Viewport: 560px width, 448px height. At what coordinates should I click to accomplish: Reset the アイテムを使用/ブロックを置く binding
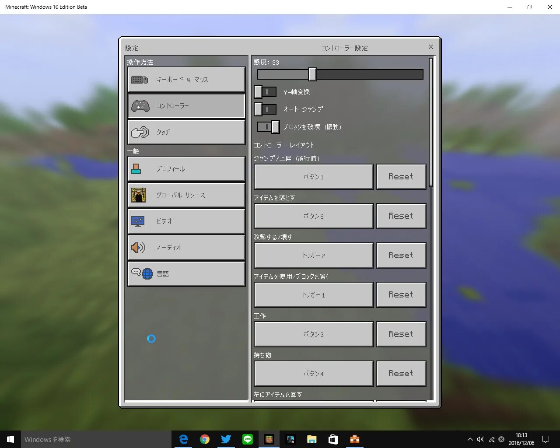pos(401,295)
